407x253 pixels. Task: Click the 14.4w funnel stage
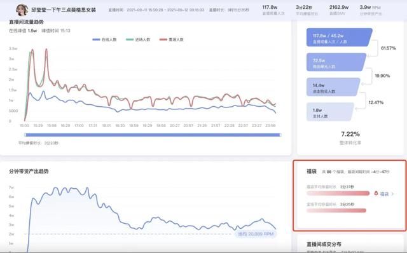(333, 87)
